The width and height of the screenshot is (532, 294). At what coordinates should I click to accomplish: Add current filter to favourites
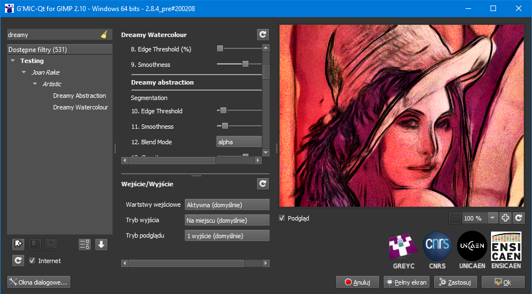[x=18, y=244]
